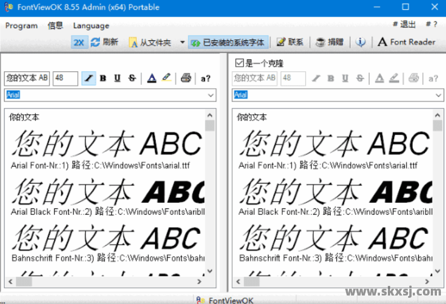Expand the right Arial font dropdown
This screenshot has height=304, width=446.
coord(439,95)
